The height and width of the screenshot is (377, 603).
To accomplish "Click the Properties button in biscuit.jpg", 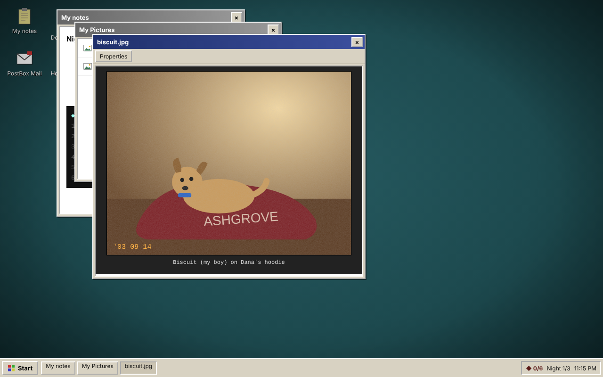I will (114, 57).
